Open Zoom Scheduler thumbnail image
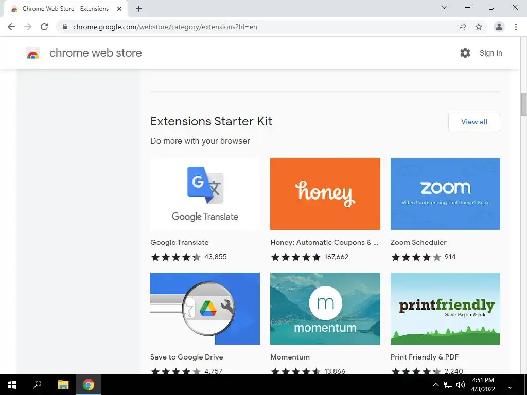The width and height of the screenshot is (527, 395). click(445, 194)
